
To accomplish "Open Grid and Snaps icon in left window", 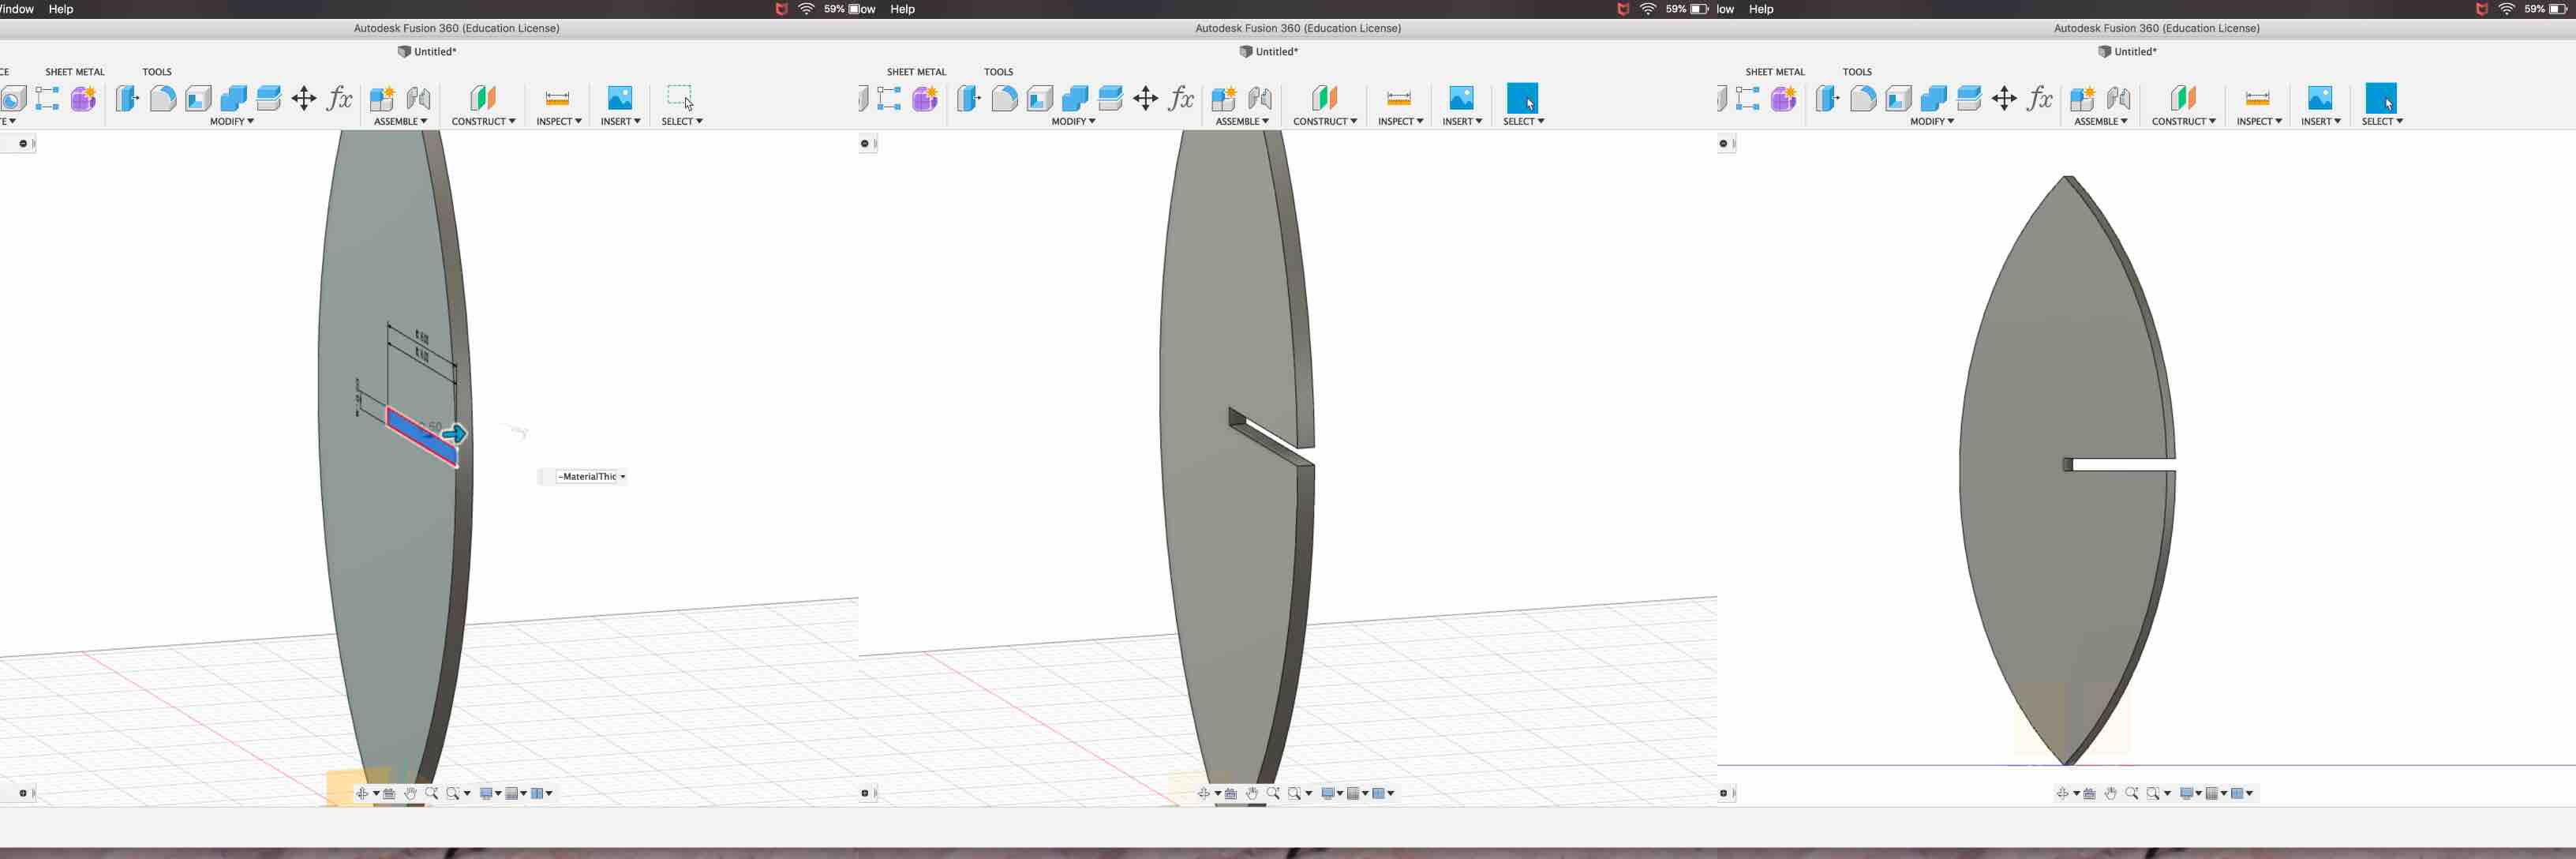I will pyautogui.click(x=512, y=793).
